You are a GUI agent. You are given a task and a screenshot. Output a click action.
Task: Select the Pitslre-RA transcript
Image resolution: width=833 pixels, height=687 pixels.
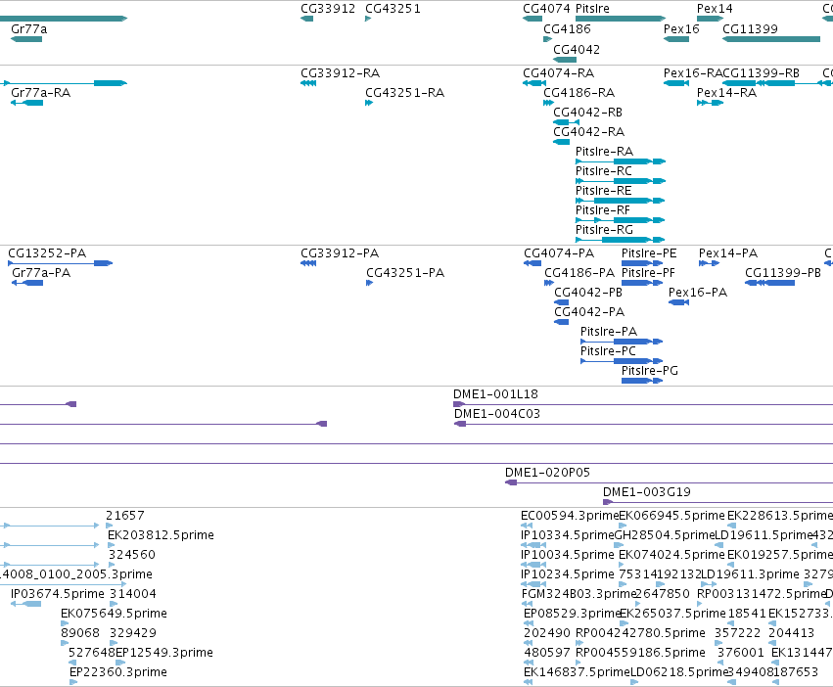pos(621,161)
